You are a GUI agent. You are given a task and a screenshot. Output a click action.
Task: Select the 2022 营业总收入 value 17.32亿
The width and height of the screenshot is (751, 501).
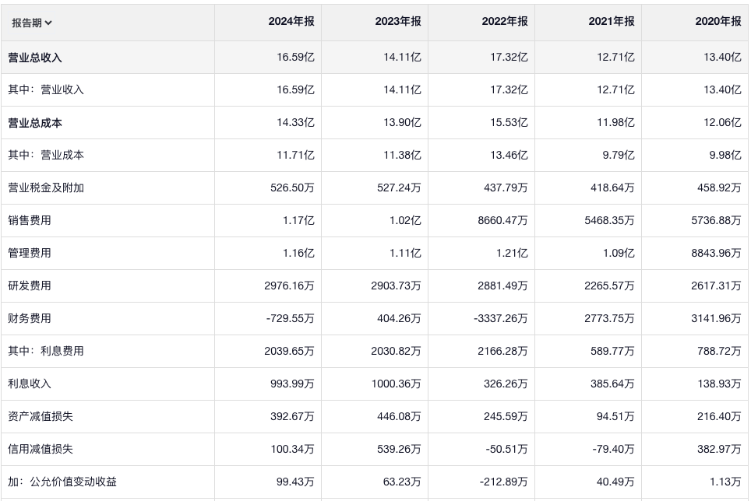(511, 58)
